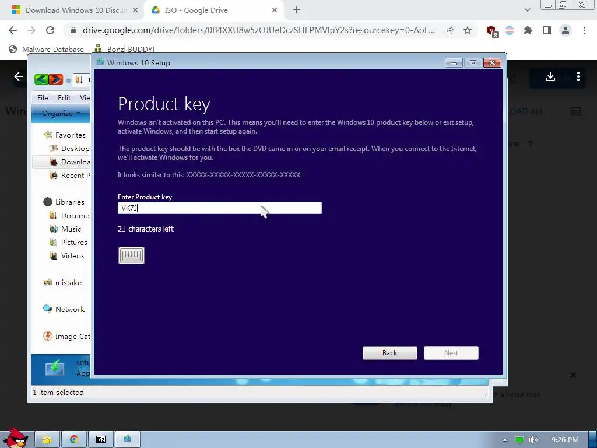Open the uBlock Origin extension icon
This screenshot has height=448, width=597.
coord(491,31)
